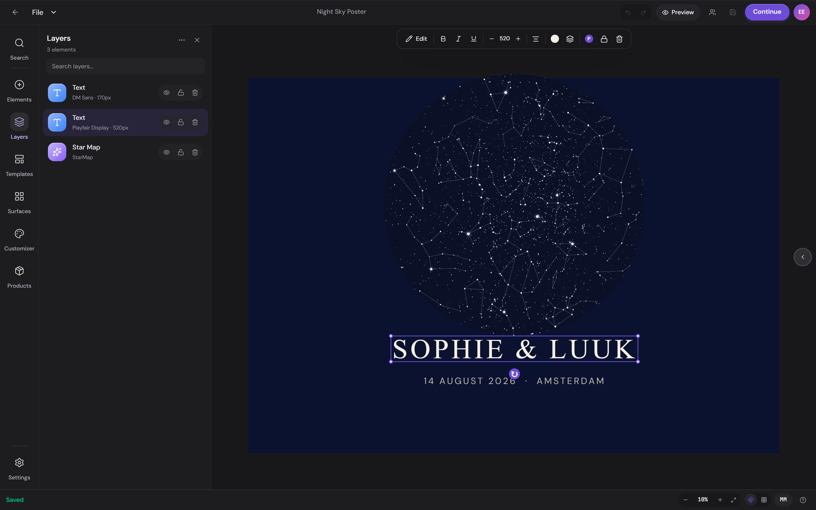Open the File dropdown menu
This screenshot has width=816, height=510.
pos(44,12)
